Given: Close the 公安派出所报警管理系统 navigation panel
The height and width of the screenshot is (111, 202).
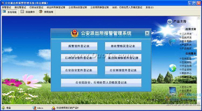Looking at the screenshot, I should pyautogui.click(x=147, y=33).
